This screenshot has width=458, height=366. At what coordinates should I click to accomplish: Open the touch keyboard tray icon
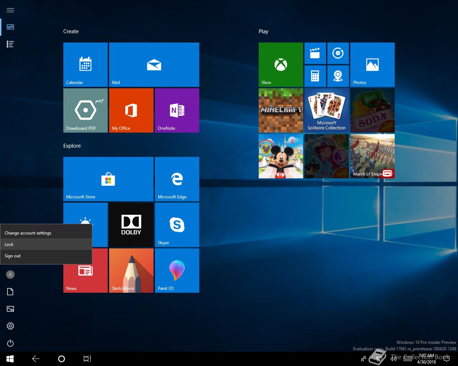408,359
